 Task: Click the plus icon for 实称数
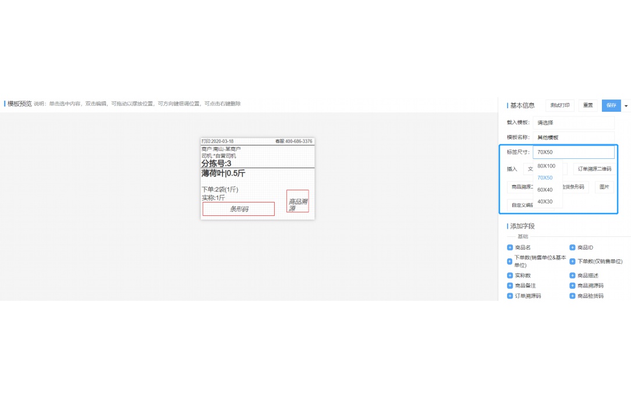pyautogui.click(x=510, y=276)
